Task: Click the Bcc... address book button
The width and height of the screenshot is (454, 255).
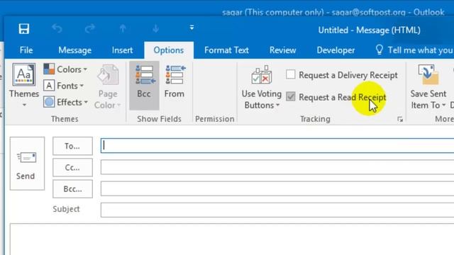Action: 72,189
